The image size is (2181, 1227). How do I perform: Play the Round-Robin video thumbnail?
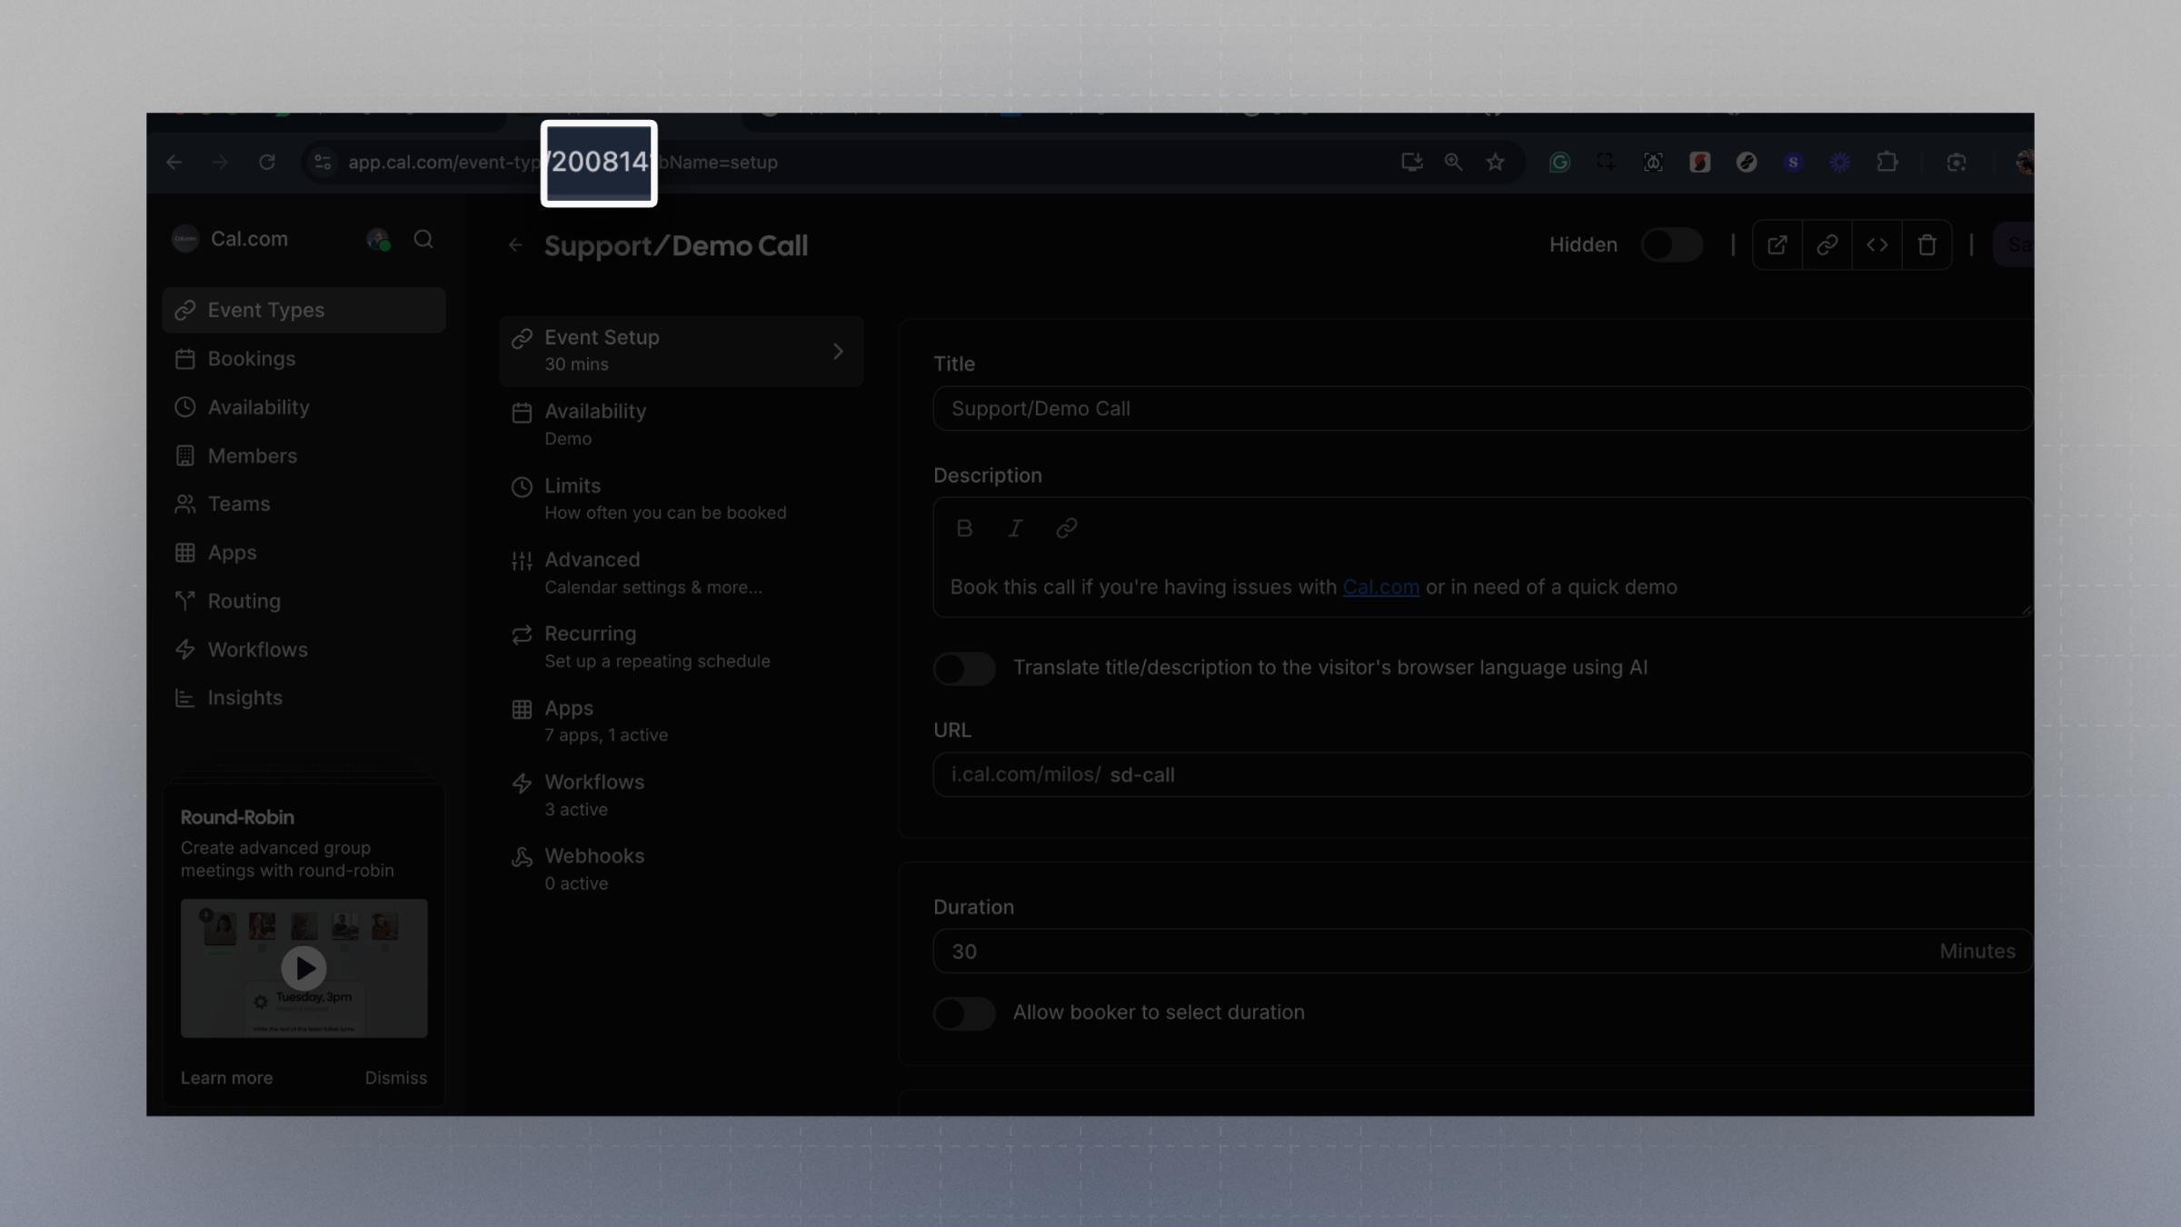304,968
